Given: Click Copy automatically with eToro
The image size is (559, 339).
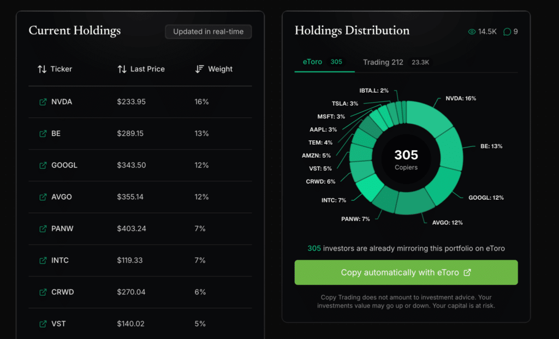Looking at the screenshot, I should tap(406, 272).
